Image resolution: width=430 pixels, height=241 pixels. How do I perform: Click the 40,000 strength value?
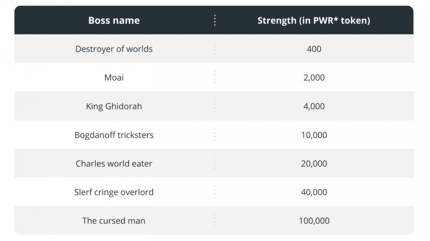click(314, 192)
